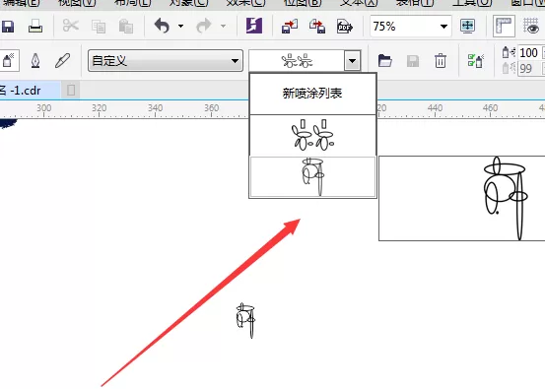The height and width of the screenshot is (389, 545).
Task: Open the Redo history dropdown arrow
Action: click(223, 26)
